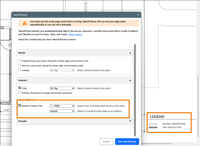Open the Show me how link
This screenshot has height=146, width=200.
75,34
